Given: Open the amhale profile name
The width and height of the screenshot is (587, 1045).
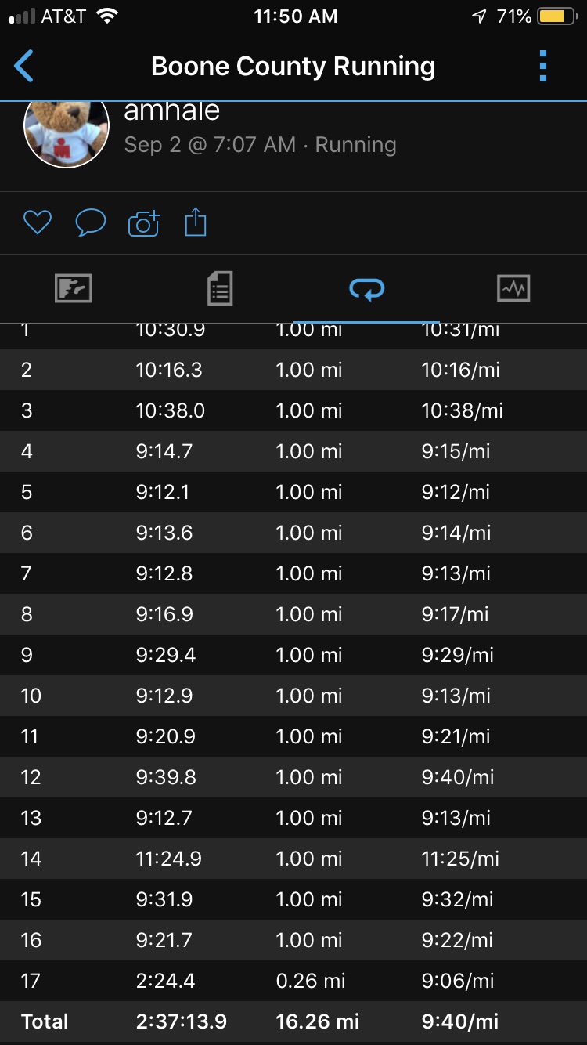Looking at the screenshot, I should click(x=171, y=111).
